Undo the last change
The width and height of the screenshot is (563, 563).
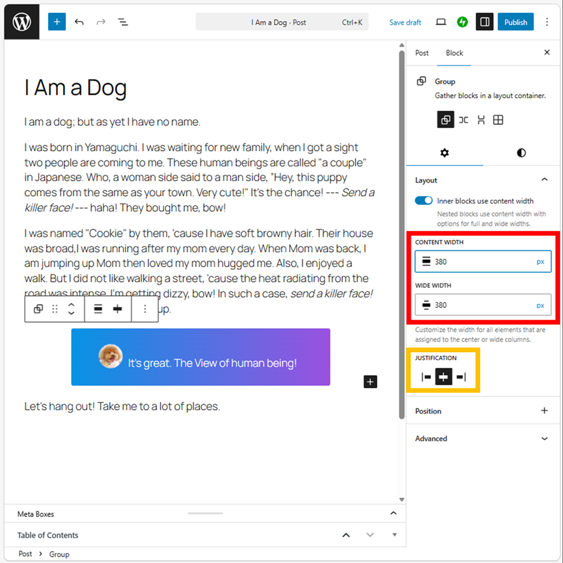point(79,22)
